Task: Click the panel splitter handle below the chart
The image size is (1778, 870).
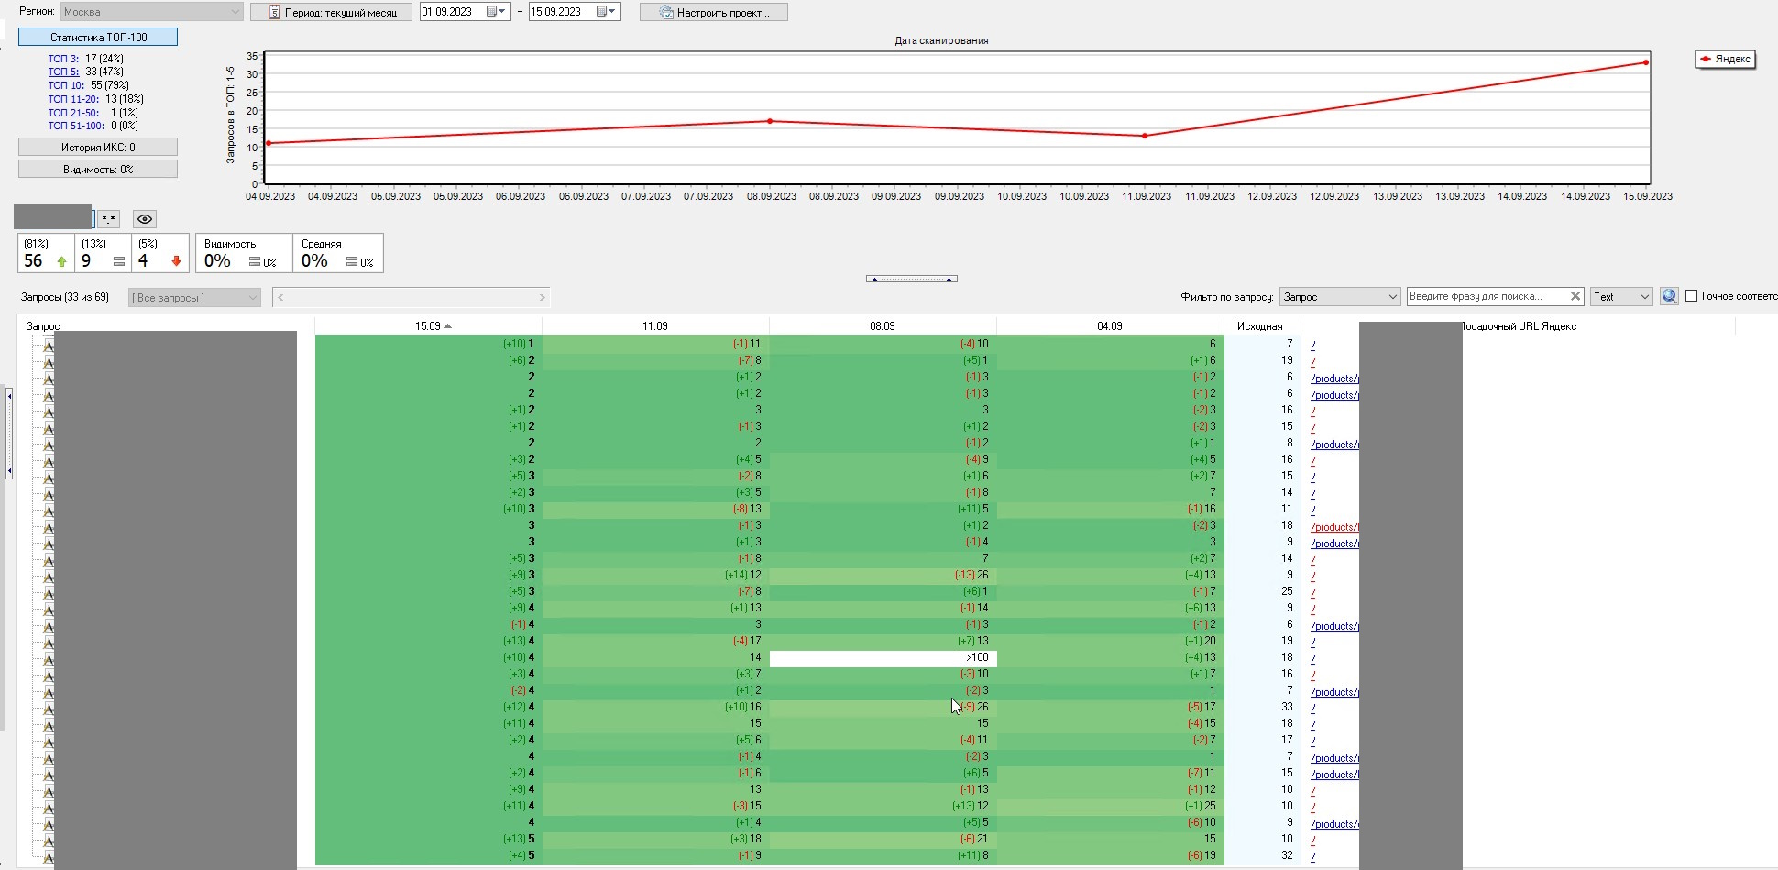Action: pos(911,279)
